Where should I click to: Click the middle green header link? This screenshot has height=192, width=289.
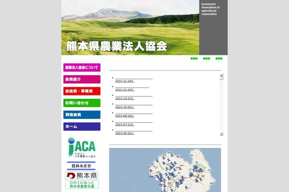tap(207, 59)
